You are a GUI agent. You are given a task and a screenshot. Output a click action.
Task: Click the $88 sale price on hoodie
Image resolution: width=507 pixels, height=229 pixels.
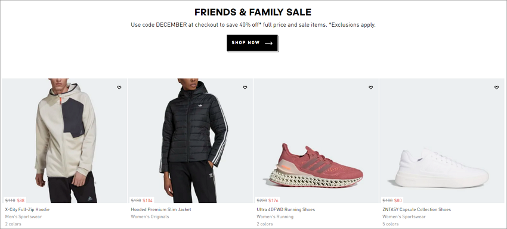(x=21, y=200)
